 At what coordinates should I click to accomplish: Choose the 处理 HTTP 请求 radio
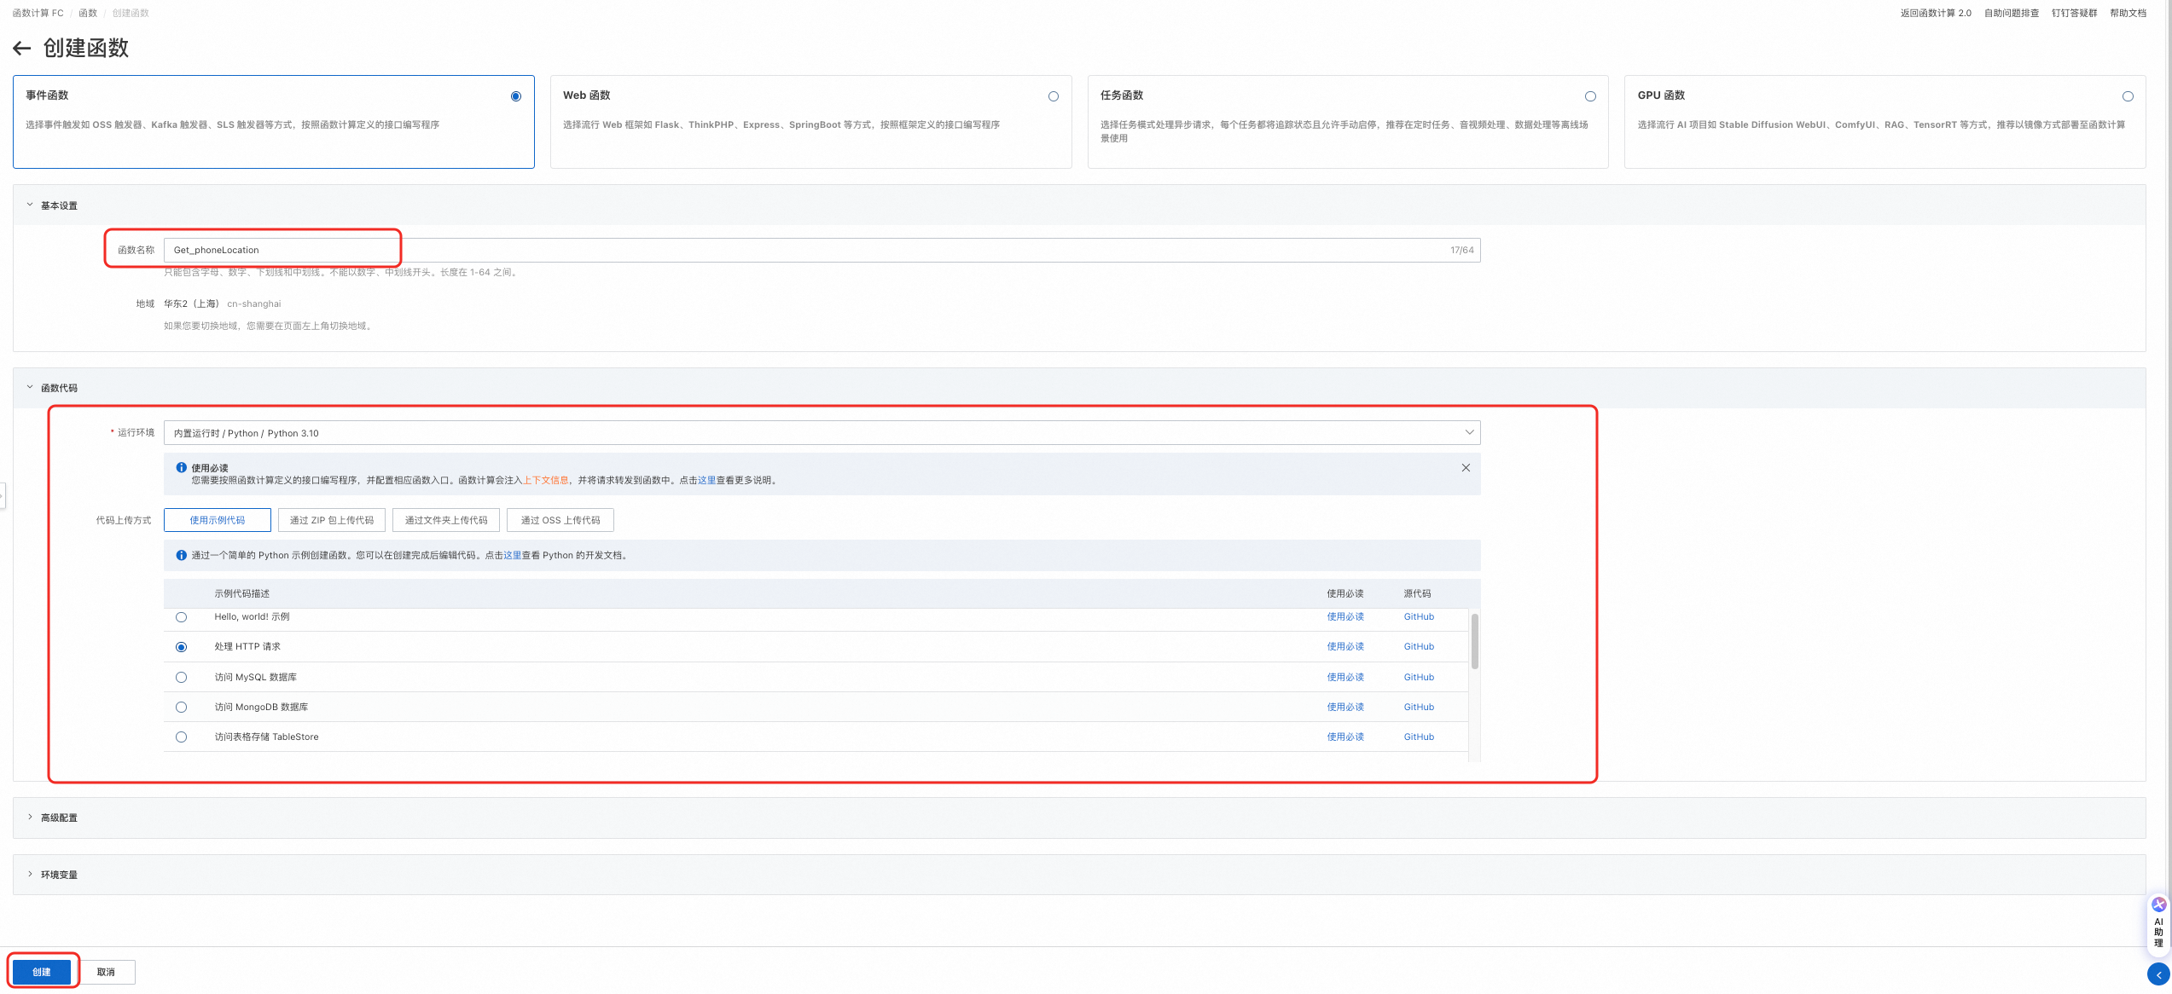pos(181,647)
